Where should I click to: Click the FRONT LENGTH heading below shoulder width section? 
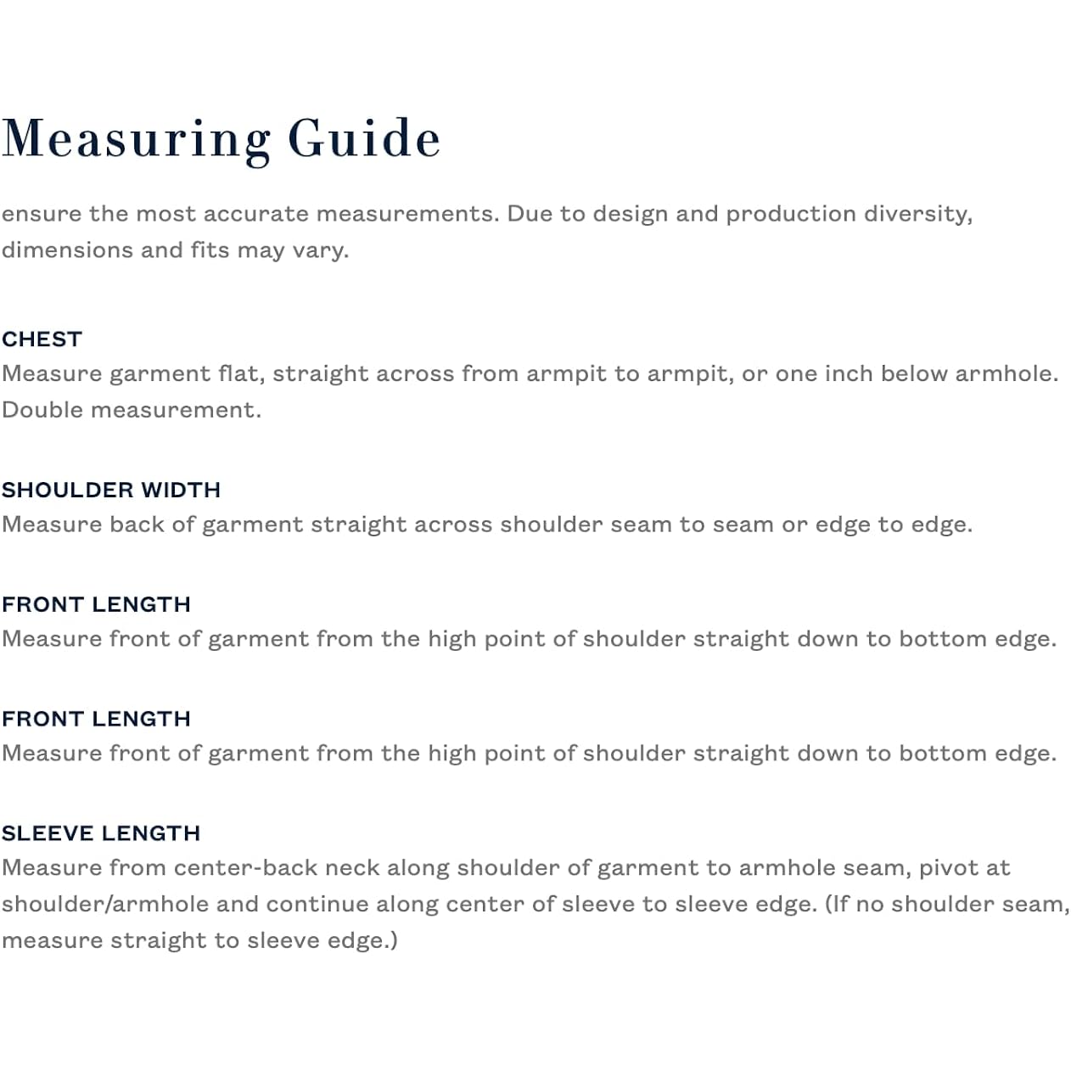pos(96,604)
